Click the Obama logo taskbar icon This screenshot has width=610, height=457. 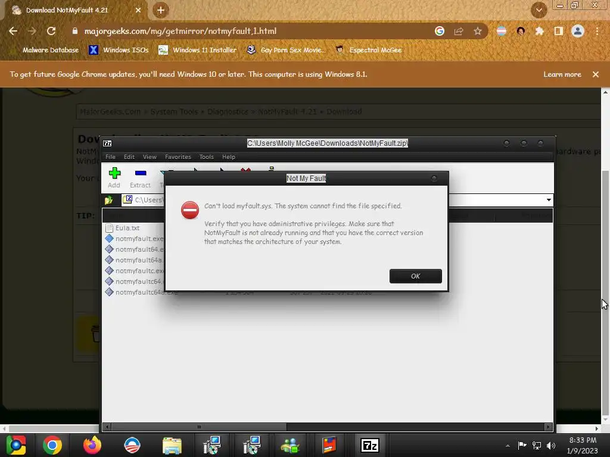tap(132, 445)
